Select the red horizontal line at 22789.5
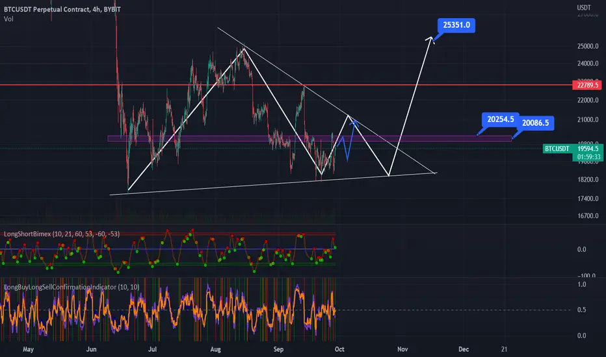Screen dimensions: 606x357 tap(286, 85)
